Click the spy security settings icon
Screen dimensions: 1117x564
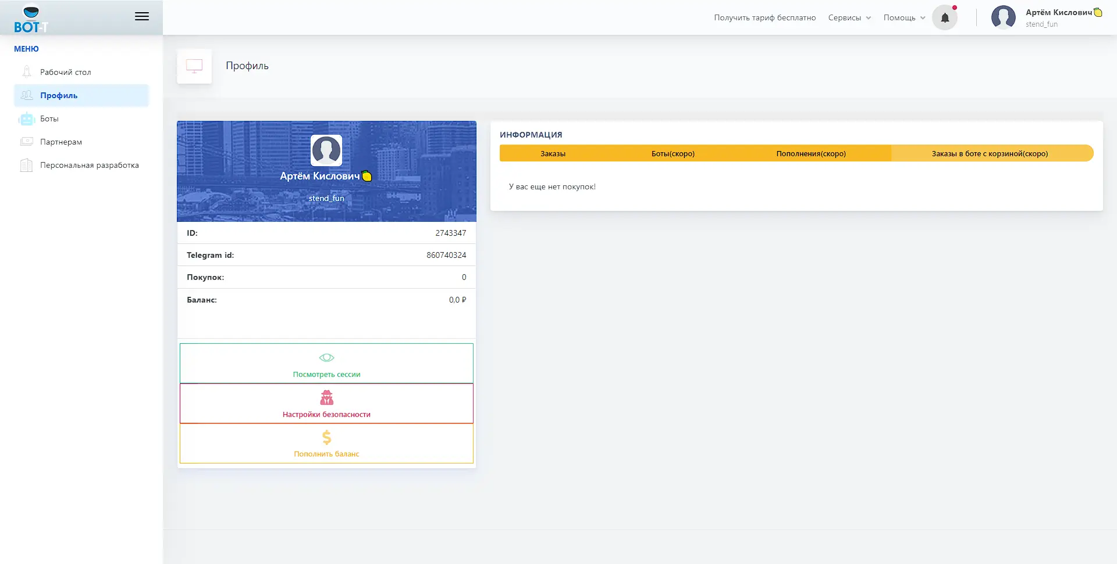pos(326,397)
